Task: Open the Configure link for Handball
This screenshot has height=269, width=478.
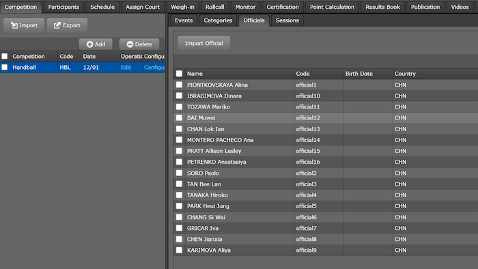Action: (154, 68)
